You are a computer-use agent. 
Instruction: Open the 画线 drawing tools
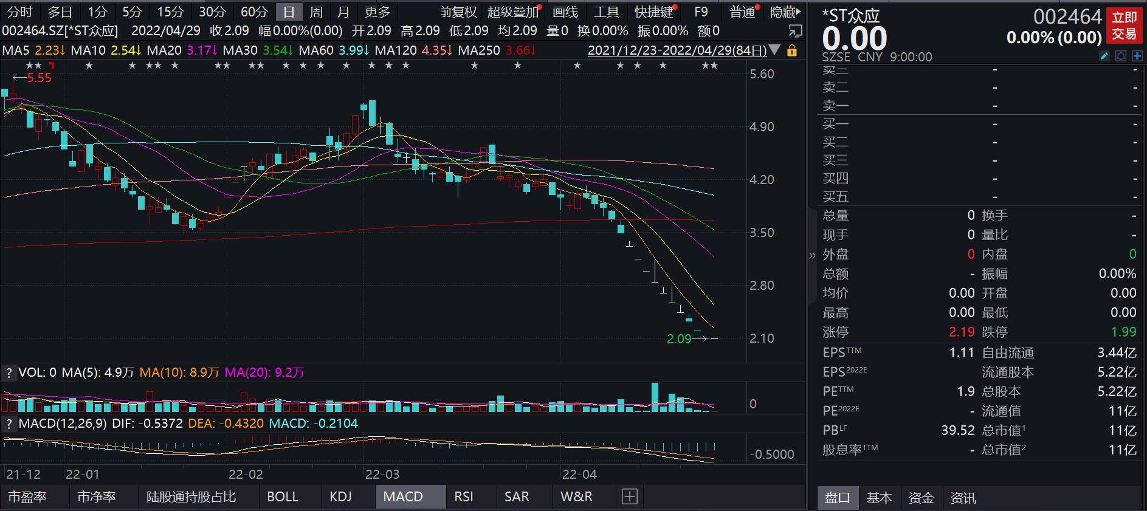[x=565, y=12]
